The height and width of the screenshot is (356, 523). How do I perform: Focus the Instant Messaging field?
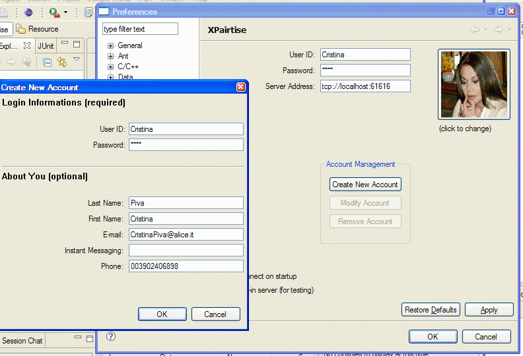click(x=186, y=251)
